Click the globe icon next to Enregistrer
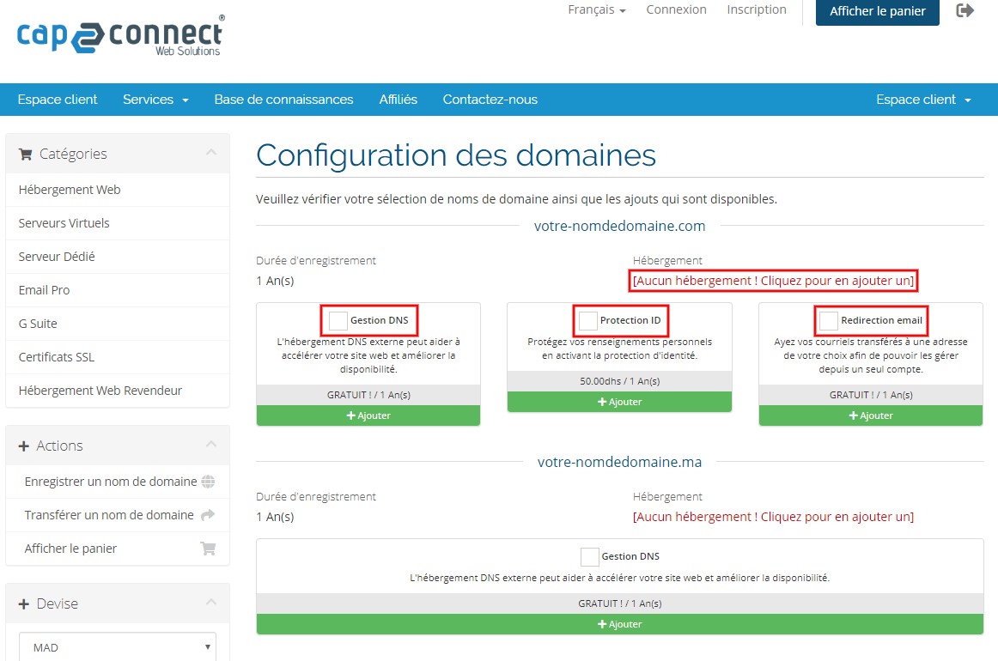Screen dimensions: 998x661 pyautogui.click(x=208, y=482)
